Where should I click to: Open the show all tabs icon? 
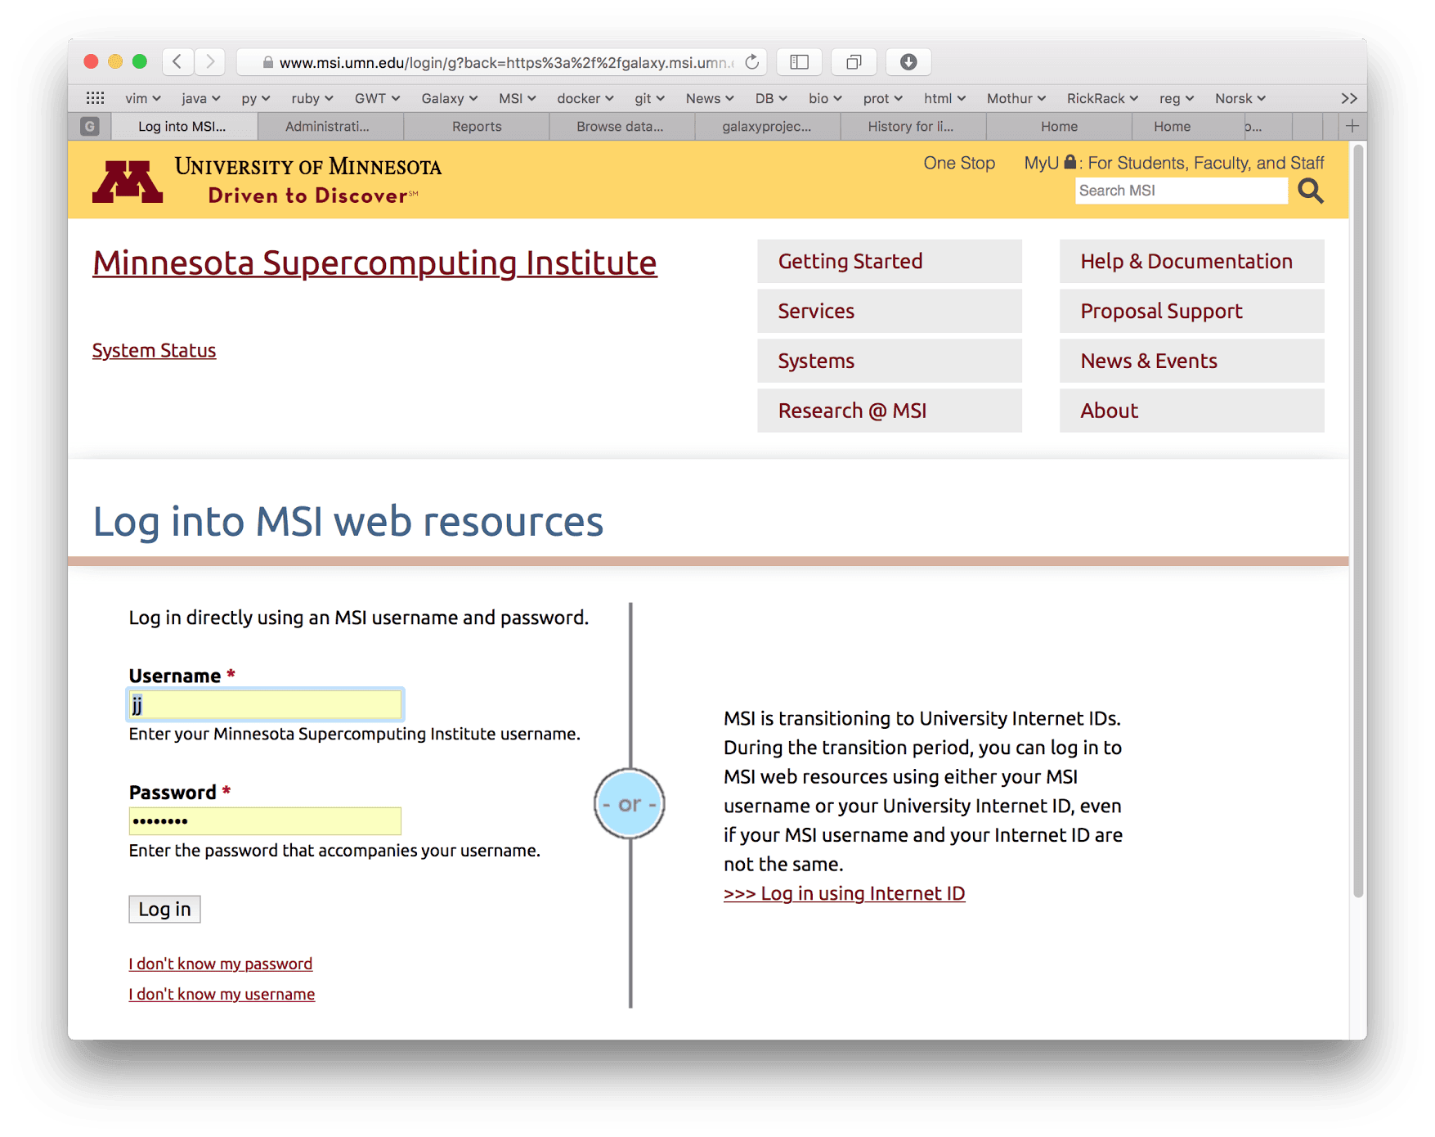pyautogui.click(x=854, y=62)
